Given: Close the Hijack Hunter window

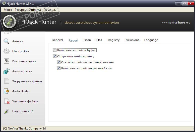Looking at the screenshot, I should pos(190,3).
